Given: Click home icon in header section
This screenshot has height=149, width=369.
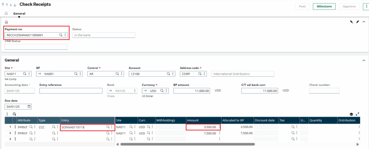Looking at the screenshot, I should click(6, 22).
